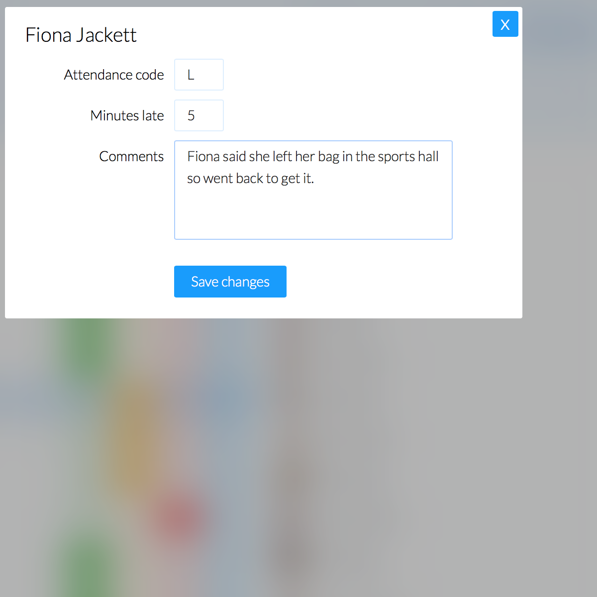Focus the Minutes late input field
Viewport: 597px width, 597px height.
click(x=199, y=115)
